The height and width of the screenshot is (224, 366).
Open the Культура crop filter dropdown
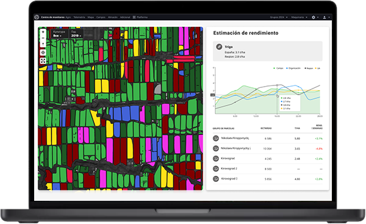(x=59, y=34)
